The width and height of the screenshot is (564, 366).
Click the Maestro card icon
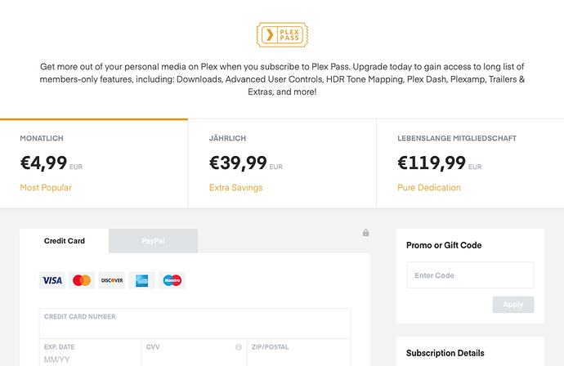point(172,280)
